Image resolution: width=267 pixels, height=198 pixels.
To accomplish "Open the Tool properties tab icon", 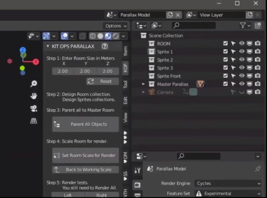I will tap(137, 170).
